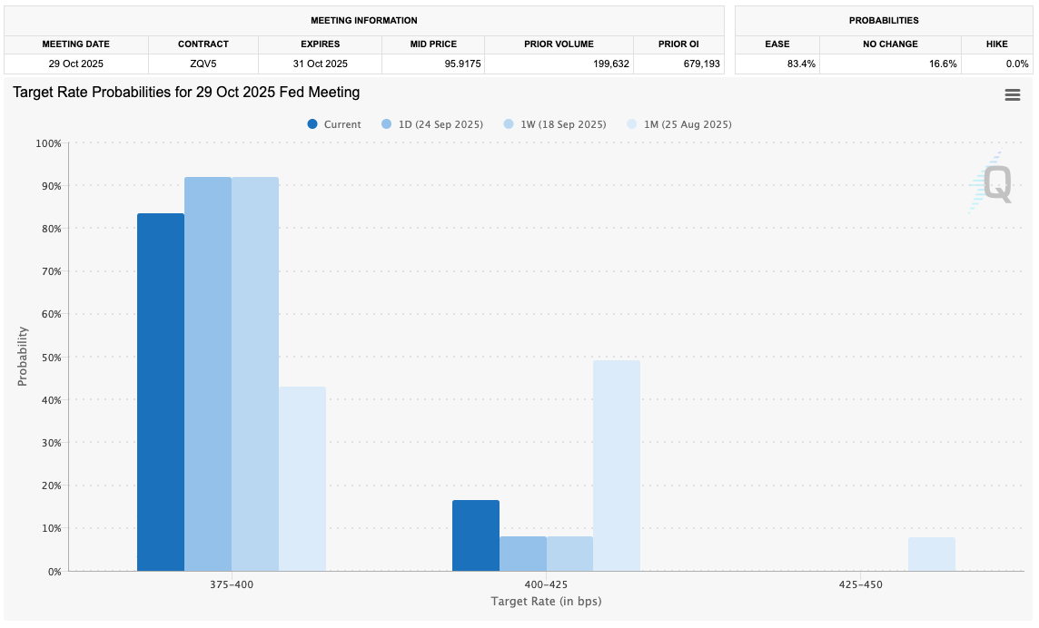The width and height of the screenshot is (1039, 628).
Task: Hide the 1M (25 Aug 2025) series
Action: click(x=688, y=124)
